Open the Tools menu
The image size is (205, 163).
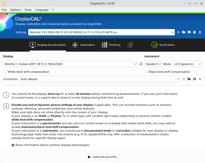pyautogui.click(x=28, y=10)
